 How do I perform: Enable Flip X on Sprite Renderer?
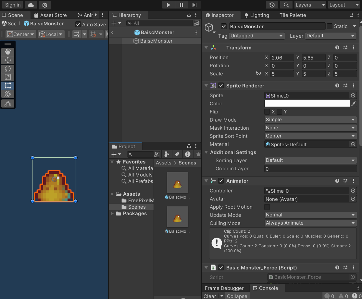(x=267, y=112)
